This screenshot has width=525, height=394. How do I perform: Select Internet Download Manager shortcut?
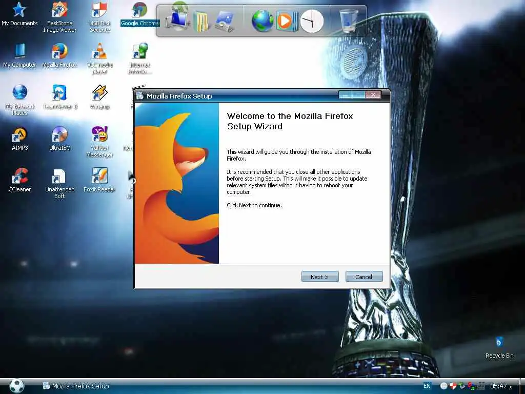pos(139,58)
